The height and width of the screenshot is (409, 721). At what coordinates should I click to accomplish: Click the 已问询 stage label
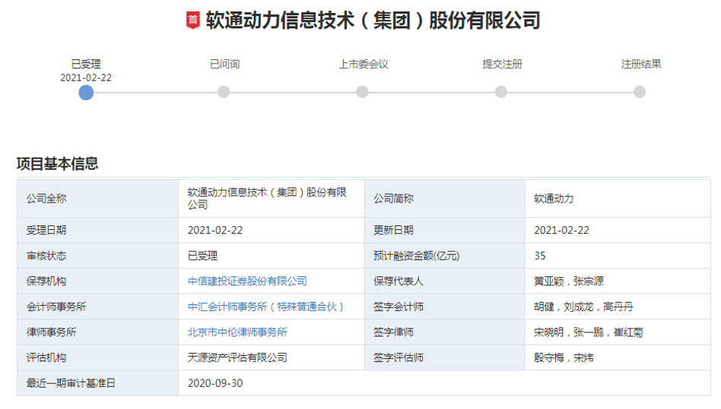click(225, 64)
